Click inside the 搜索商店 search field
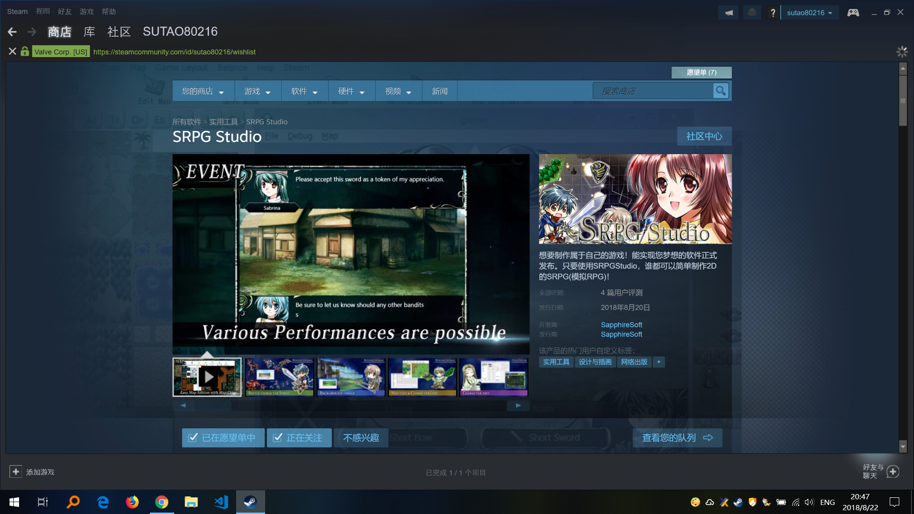This screenshot has width=914, height=514. pos(653,91)
